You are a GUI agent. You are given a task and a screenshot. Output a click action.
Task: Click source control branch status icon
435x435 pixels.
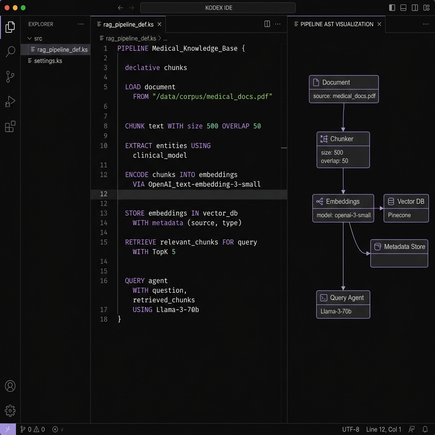[23, 429]
